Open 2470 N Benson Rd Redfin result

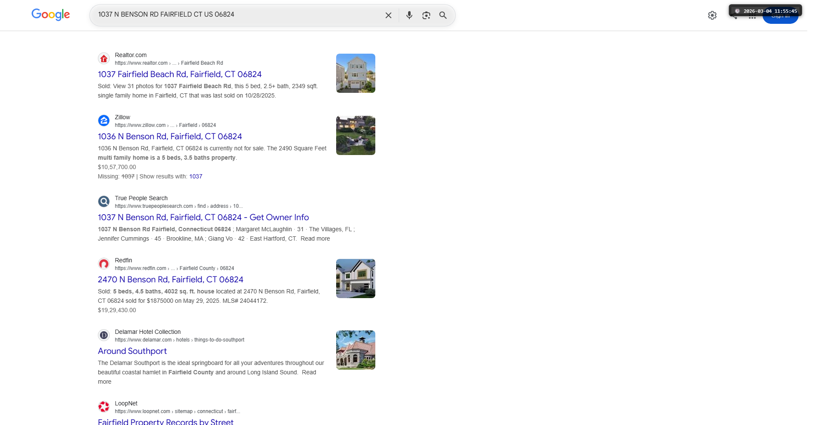pos(171,279)
